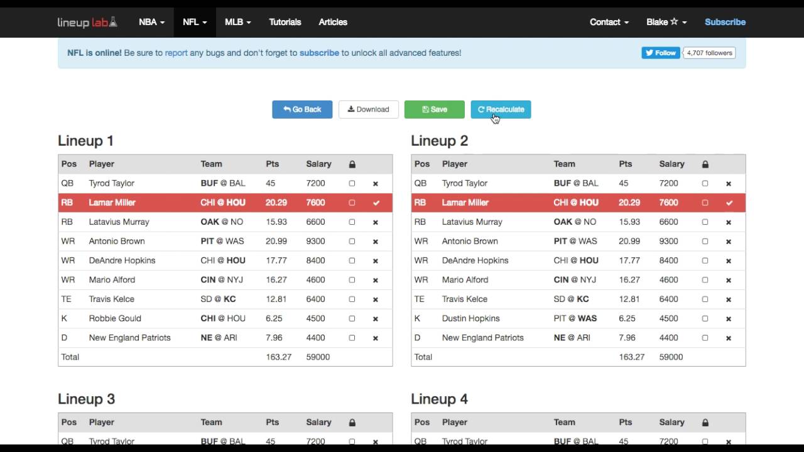This screenshot has width=804, height=452.
Task: Lock Tyrod Taylor in Lineup 1
Action: 352,183
